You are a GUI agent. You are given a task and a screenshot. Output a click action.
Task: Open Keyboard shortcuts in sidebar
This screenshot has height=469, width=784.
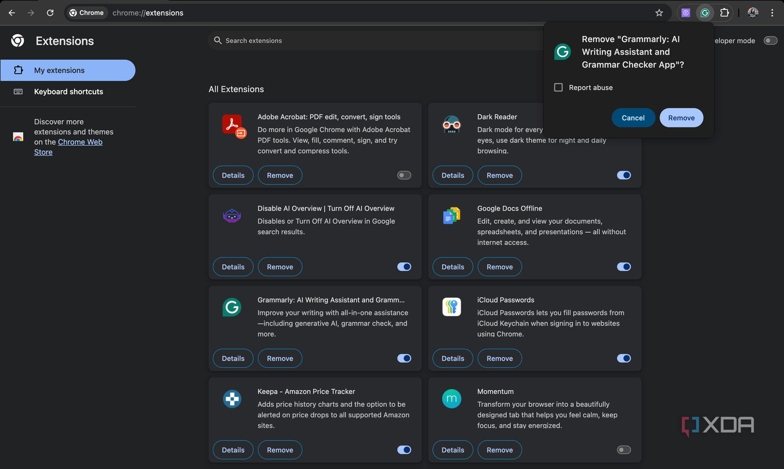point(68,92)
